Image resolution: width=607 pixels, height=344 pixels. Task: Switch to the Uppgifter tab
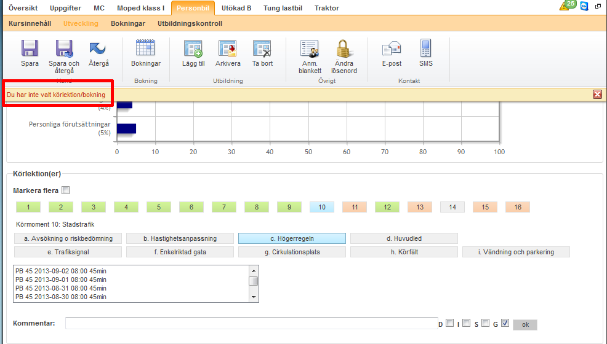pos(65,8)
